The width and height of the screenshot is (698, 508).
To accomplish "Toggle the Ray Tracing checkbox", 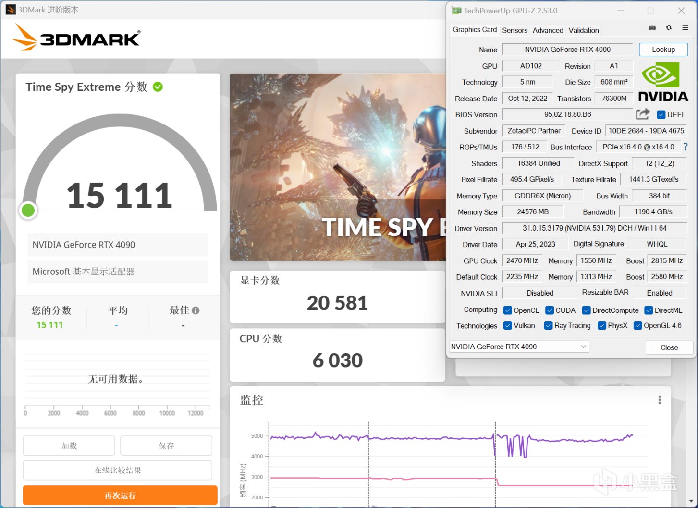I will (548, 325).
